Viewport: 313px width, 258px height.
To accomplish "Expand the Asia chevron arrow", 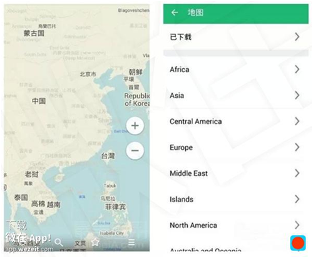I will point(297,95).
